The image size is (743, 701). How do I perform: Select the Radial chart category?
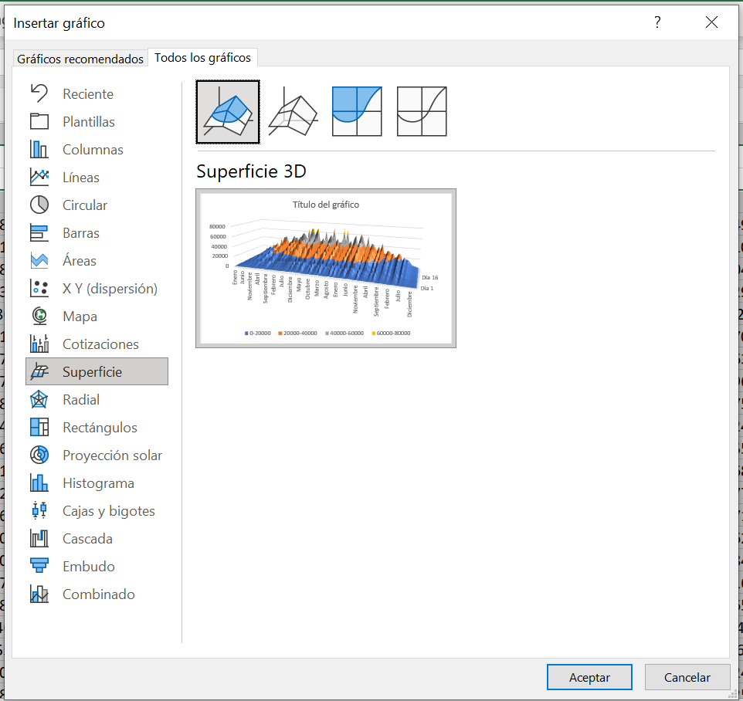(x=97, y=400)
